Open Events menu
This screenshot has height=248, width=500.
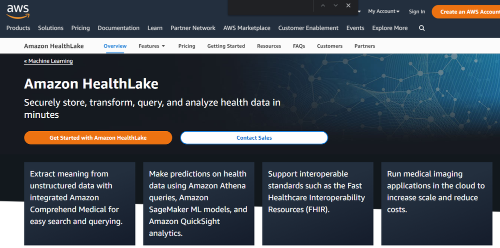click(355, 28)
